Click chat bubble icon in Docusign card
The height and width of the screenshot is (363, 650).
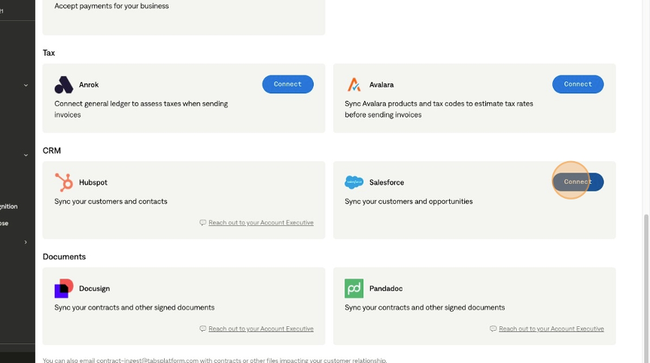point(203,329)
